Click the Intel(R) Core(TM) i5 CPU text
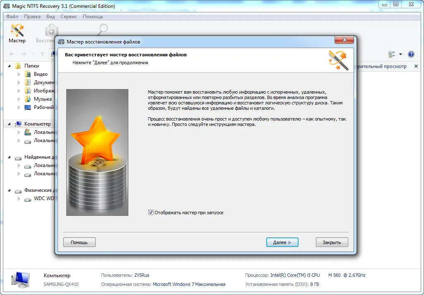424x295 pixels. (295, 275)
